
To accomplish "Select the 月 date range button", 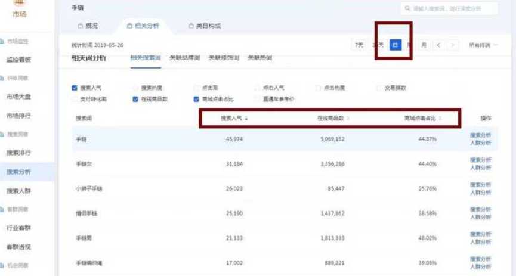I will point(424,45).
